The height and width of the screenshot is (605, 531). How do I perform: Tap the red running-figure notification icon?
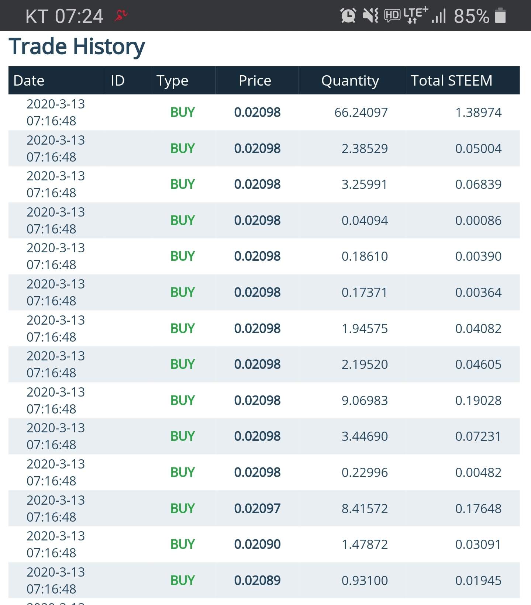pyautogui.click(x=121, y=15)
